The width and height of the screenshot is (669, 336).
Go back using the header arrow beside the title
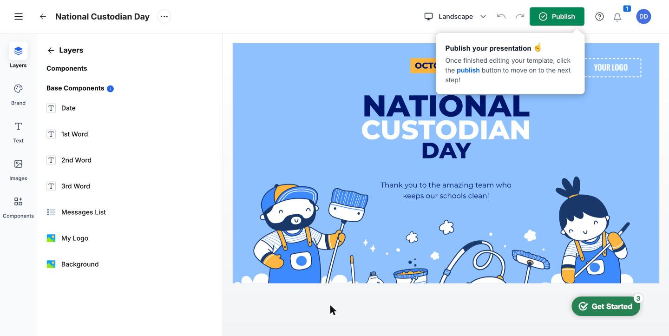[x=43, y=17]
